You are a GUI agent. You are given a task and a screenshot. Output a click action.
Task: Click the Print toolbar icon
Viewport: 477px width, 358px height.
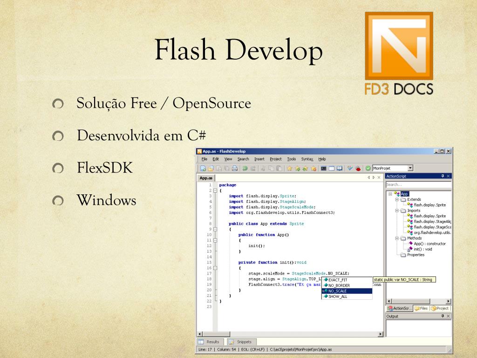point(235,168)
